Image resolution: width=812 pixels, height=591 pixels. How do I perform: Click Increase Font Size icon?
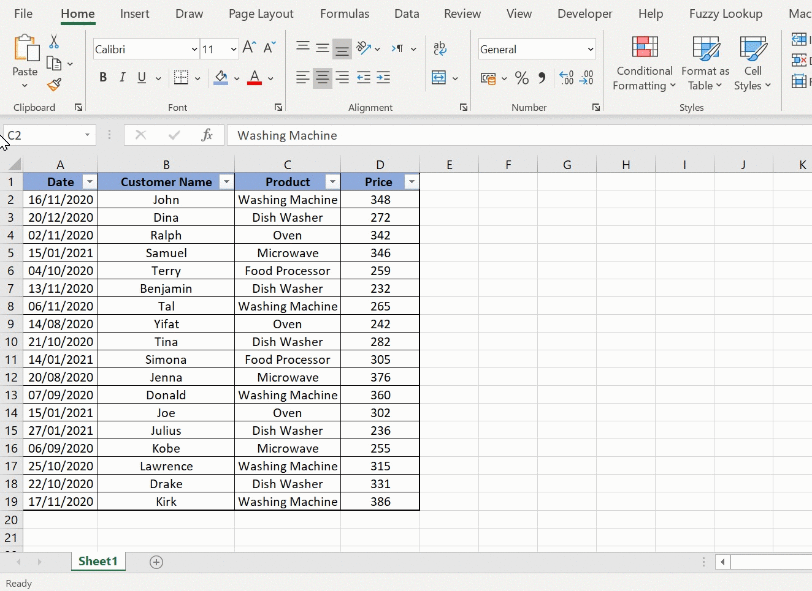click(249, 48)
